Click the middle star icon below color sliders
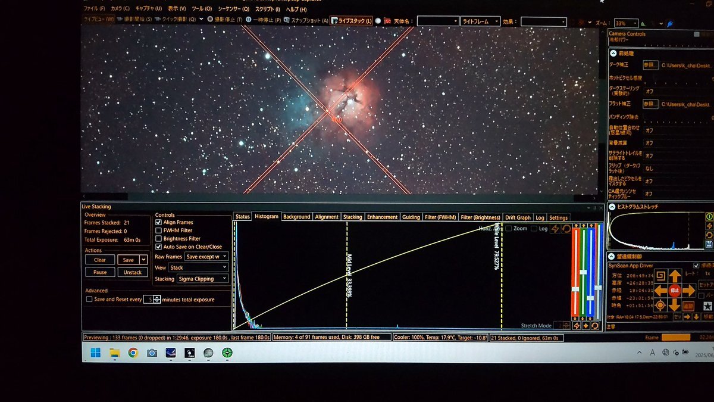Image resolution: width=714 pixels, height=402 pixels. point(585,326)
